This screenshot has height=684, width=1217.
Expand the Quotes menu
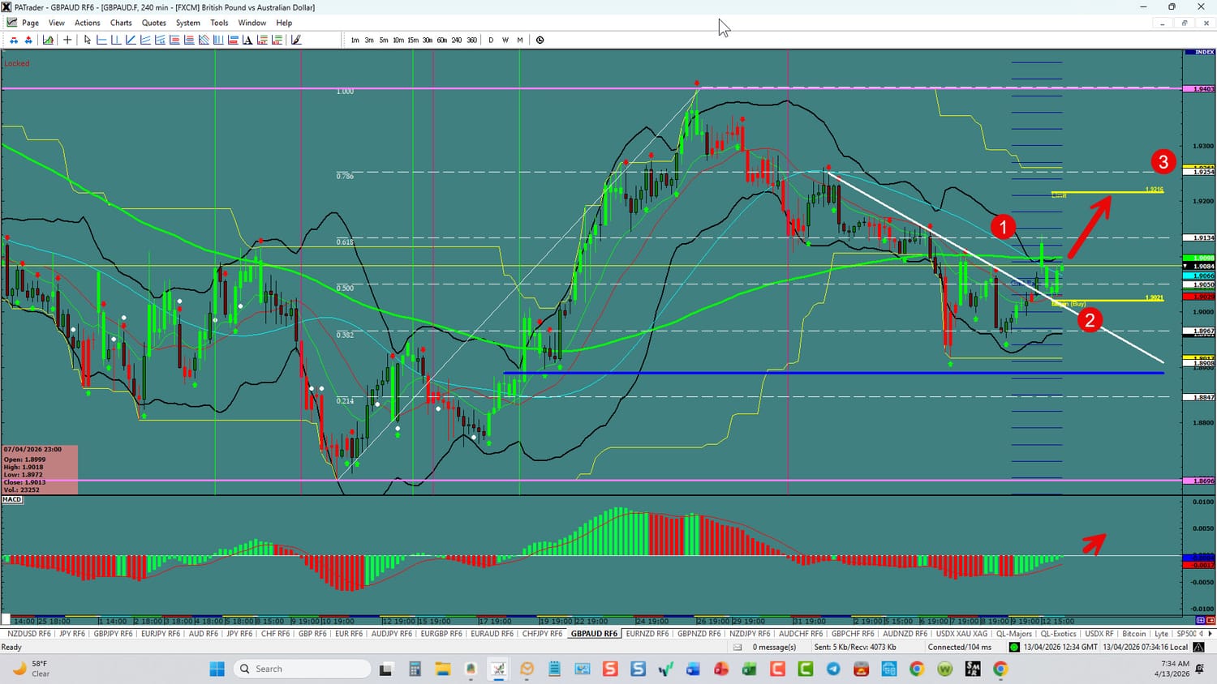click(x=153, y=23)
